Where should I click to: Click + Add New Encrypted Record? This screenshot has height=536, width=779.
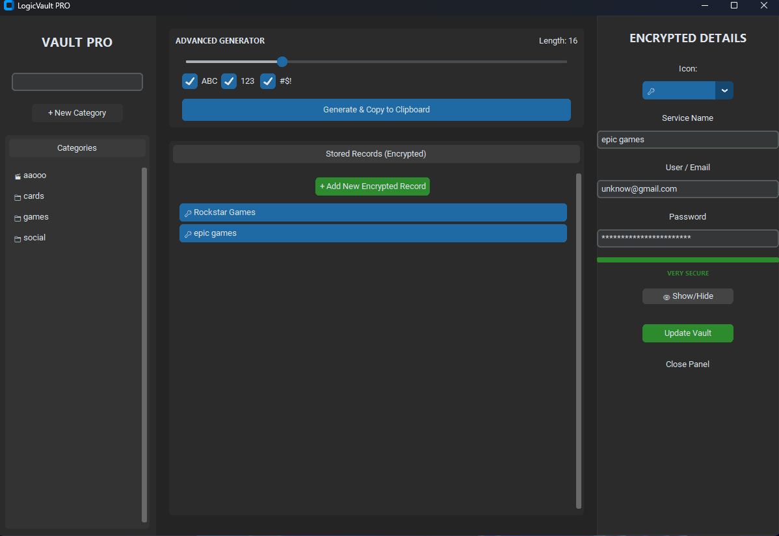point(372,186)
